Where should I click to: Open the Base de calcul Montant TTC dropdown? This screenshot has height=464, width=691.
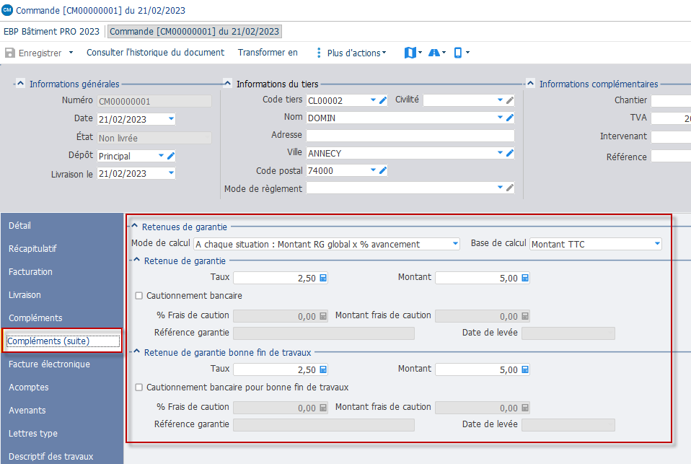pyautogui.click(x=657, y=244)
